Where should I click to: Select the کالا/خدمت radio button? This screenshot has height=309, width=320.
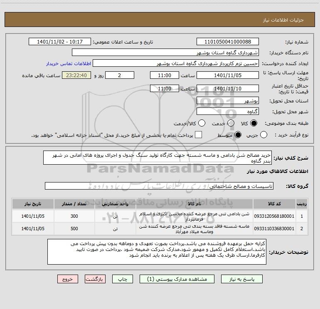pyautogui.click(x=202, y=123)
